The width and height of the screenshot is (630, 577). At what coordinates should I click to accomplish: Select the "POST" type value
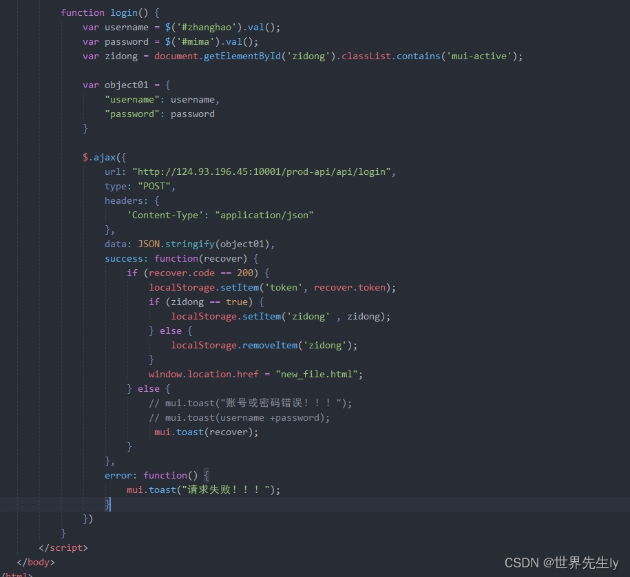154,186
